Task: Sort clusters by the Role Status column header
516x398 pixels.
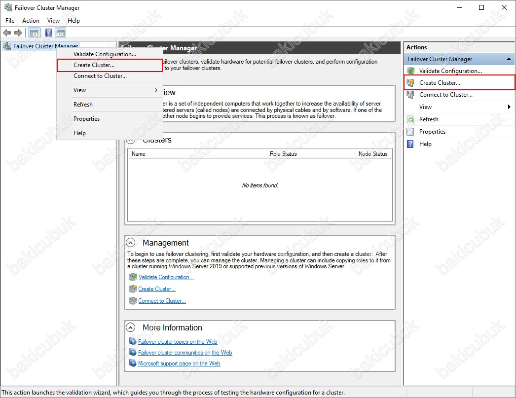Action: pyautogui.click(x=311, y=153)
